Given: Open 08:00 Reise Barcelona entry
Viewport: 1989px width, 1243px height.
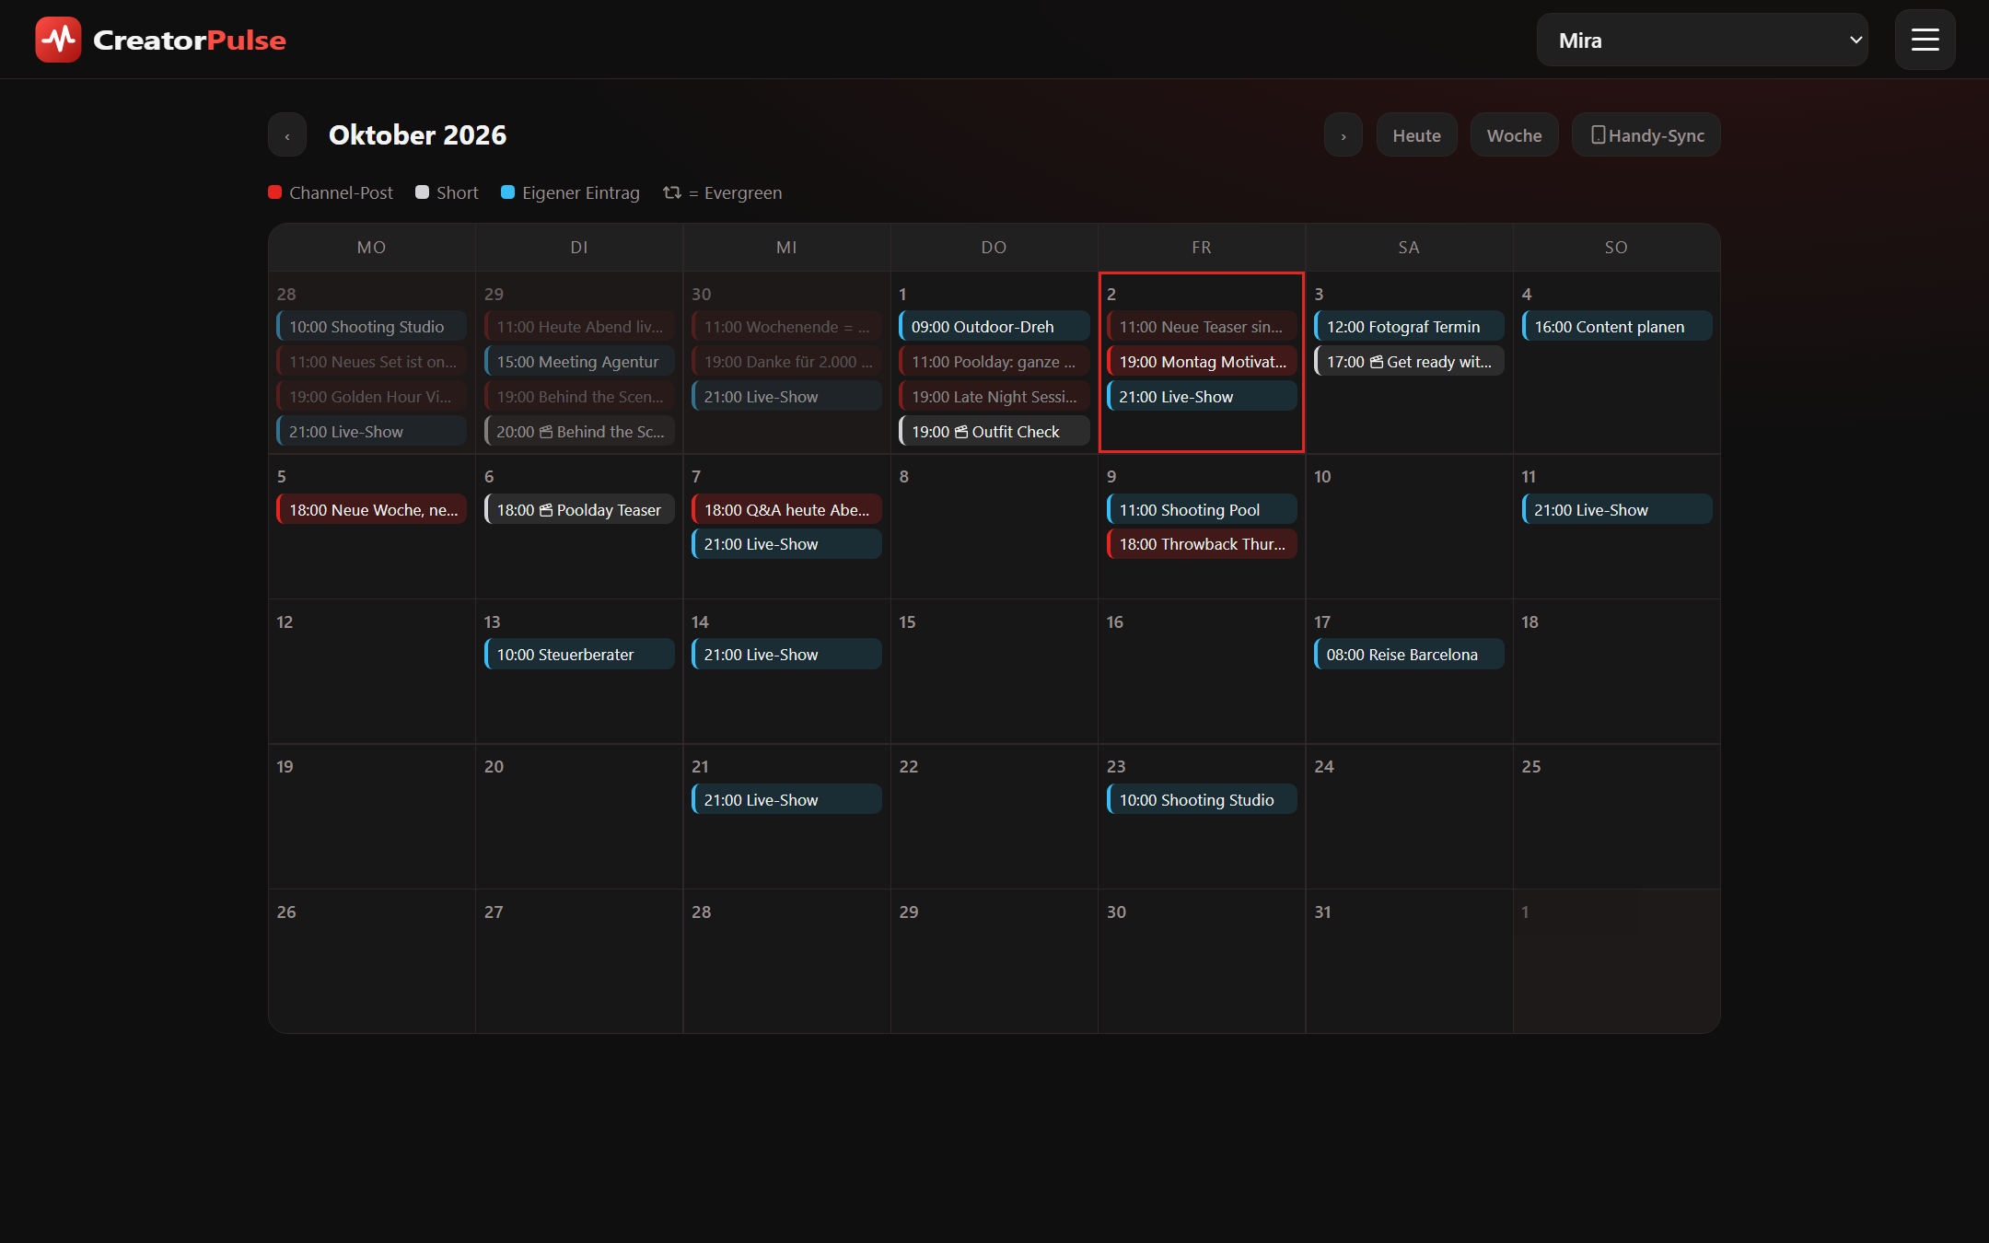Looking at the screenshot, I should click(1409, 655).
